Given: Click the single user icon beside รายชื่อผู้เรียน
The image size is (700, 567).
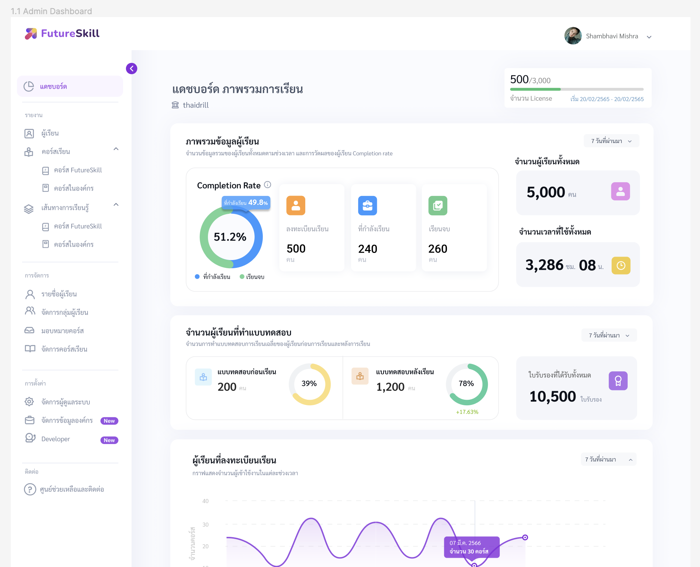Looking at the screenshot, I should click(x=30, y=294).
